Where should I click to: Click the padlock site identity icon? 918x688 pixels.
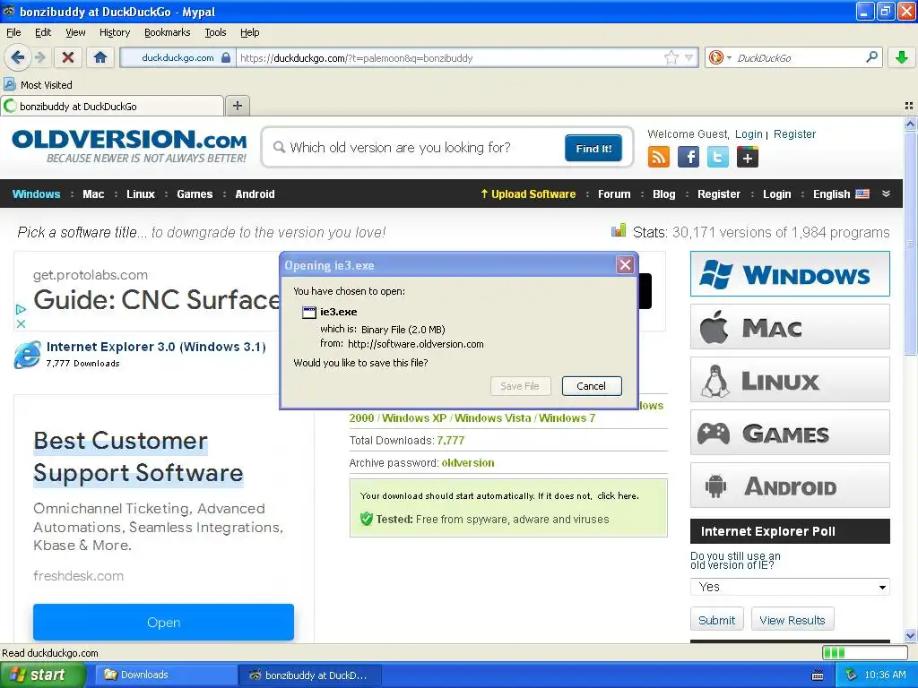pos(226,57)
